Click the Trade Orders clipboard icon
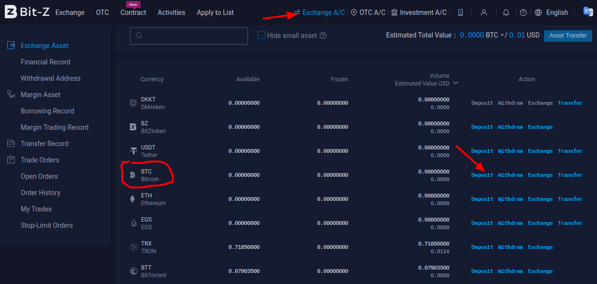Viewport: 597px width, 284px height. click(11, 160)
